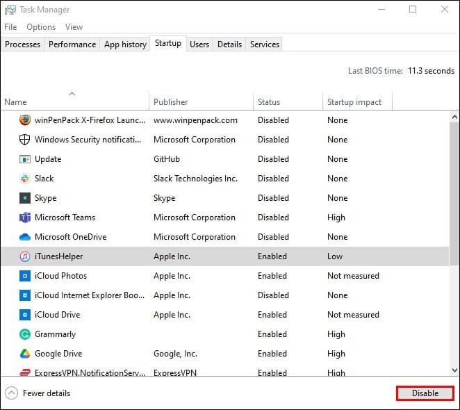This screenshot has height=410, width=460.
Task: Maximize the Task Manager window
Action: click(x=413, y=10)
